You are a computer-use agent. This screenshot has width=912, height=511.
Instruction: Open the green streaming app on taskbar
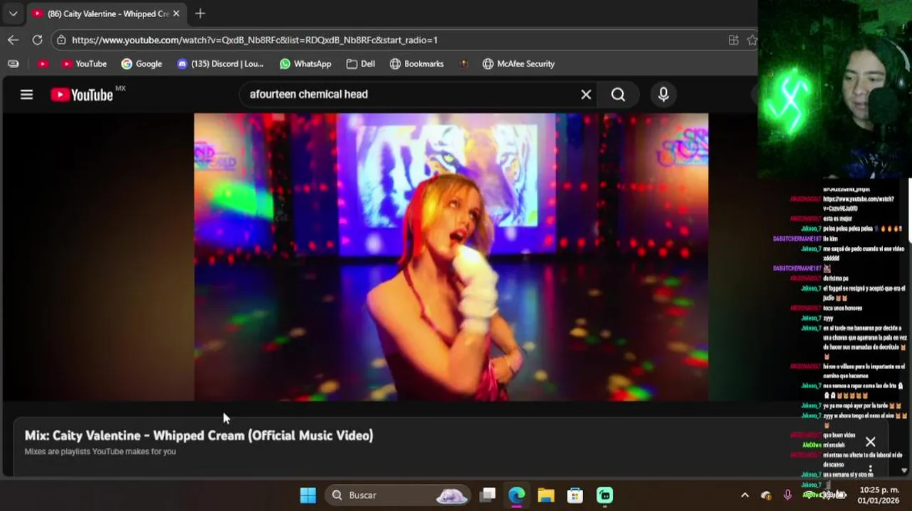[604, 495]
